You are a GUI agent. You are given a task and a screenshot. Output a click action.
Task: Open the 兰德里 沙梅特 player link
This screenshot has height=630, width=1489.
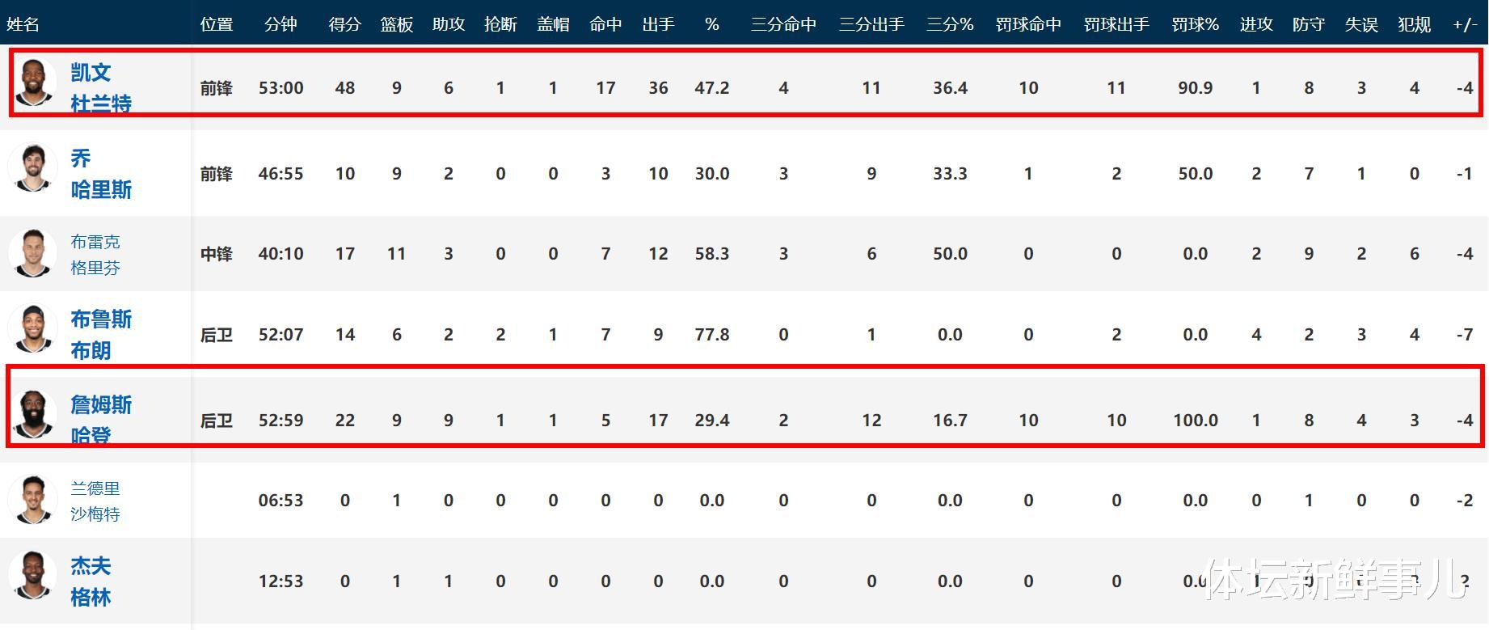click(95, 501)
